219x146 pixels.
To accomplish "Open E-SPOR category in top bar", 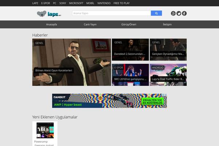I will click(45, 3).
